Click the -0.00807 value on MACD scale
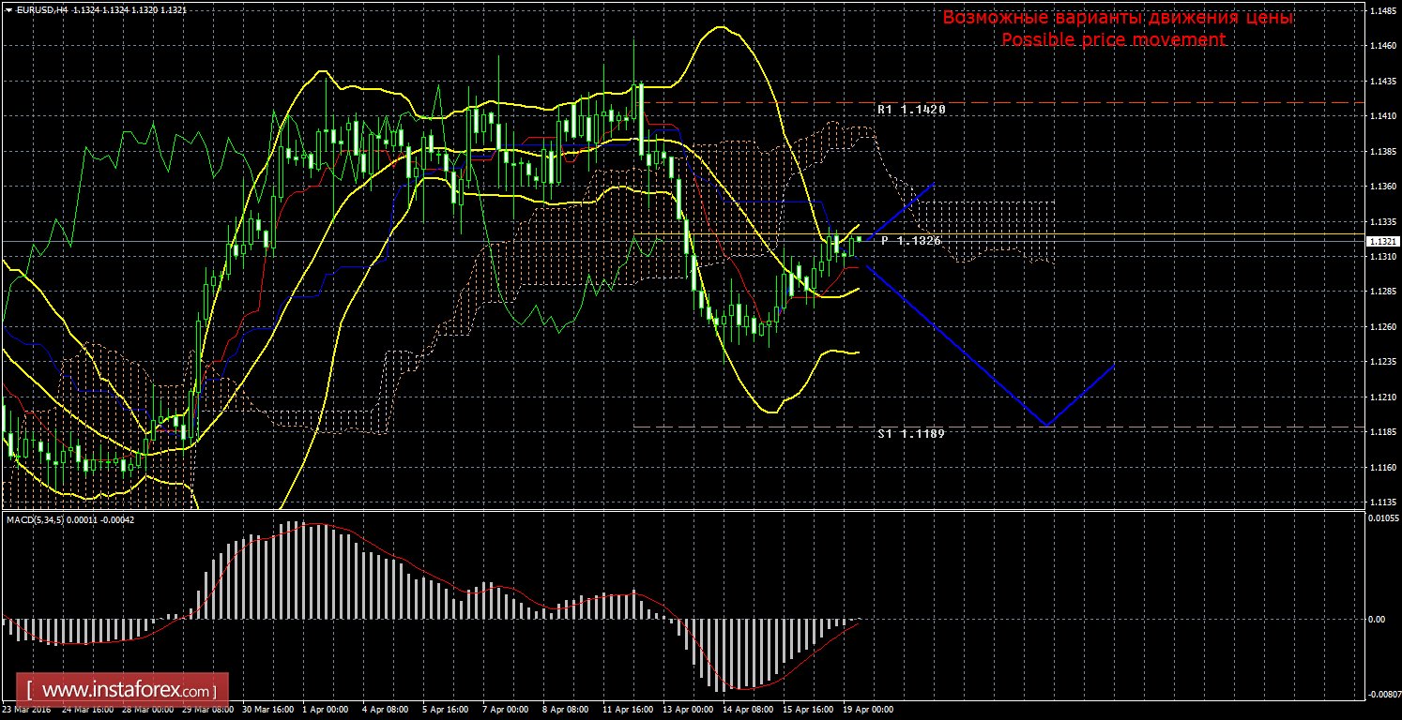This screenshot has width=1402, height=720. click(x=1384, y=694)
